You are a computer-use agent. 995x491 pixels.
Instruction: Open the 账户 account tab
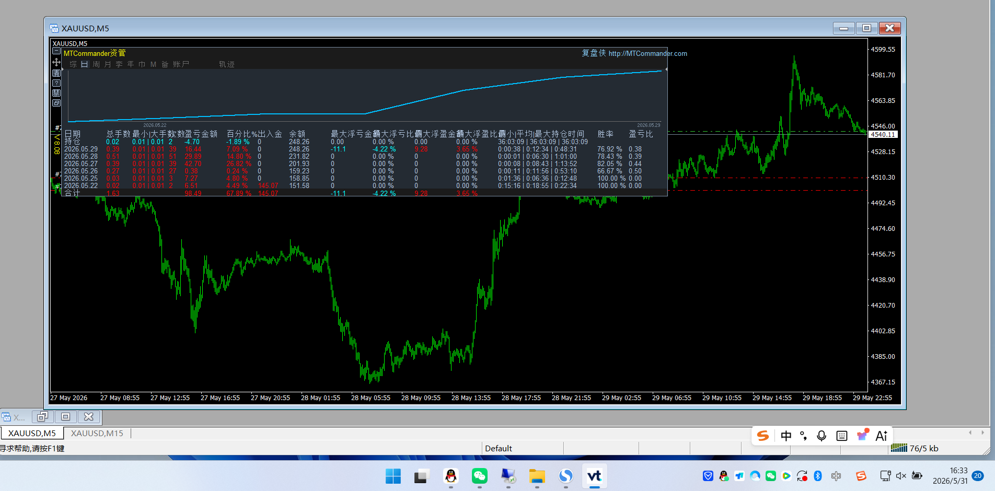[181, 64]
